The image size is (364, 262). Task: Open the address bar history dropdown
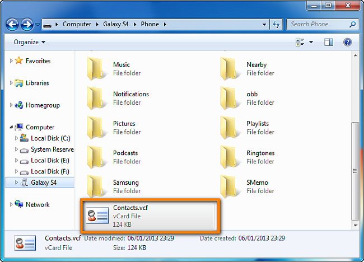[264, 25]
